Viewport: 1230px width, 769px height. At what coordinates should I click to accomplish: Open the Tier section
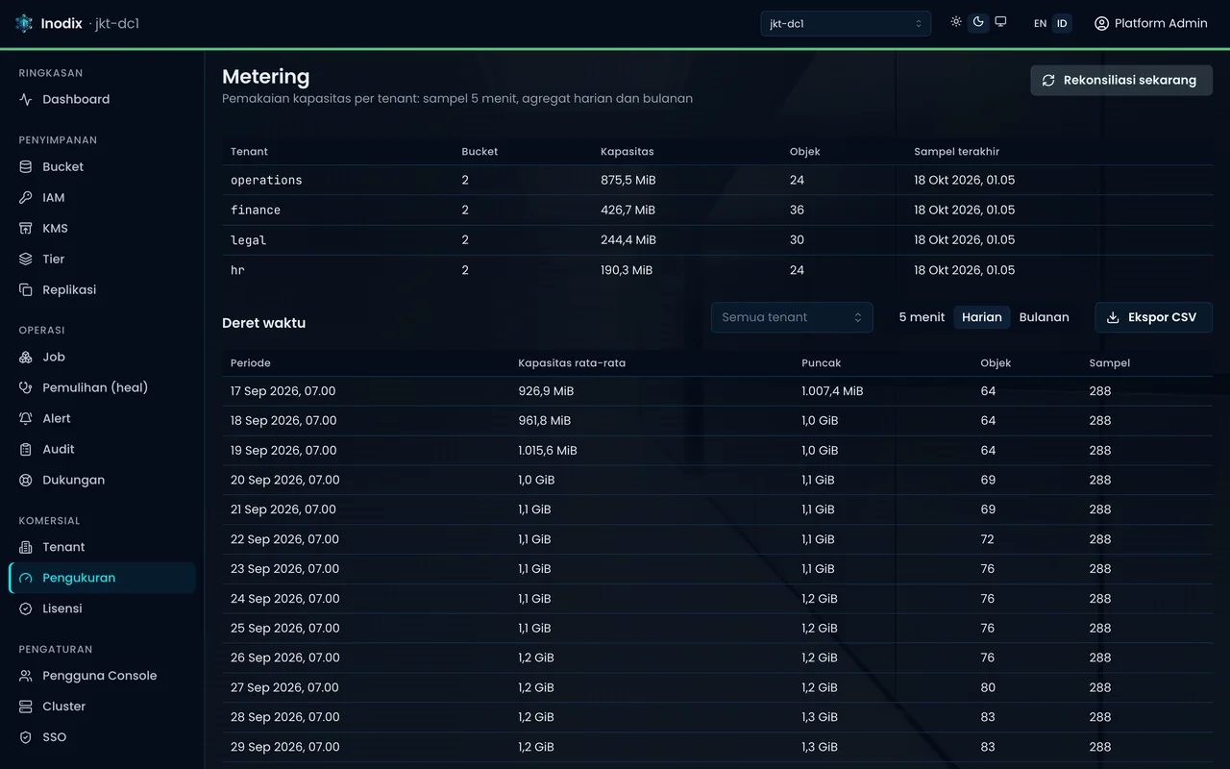[102, 259]
